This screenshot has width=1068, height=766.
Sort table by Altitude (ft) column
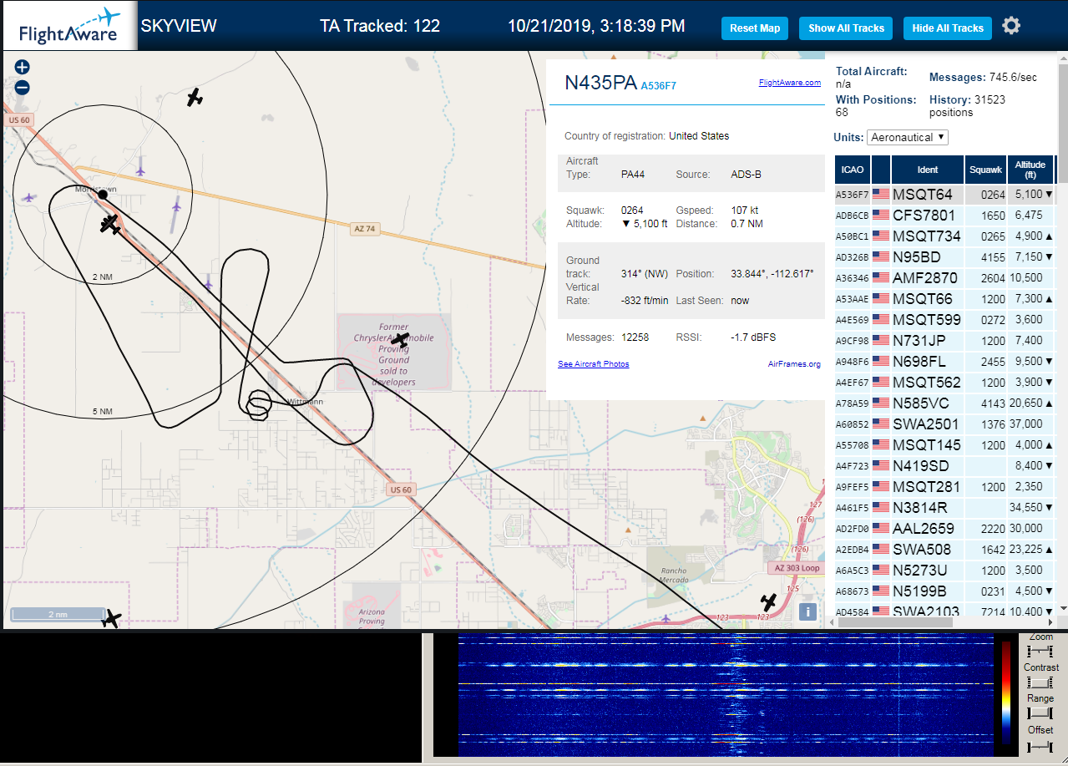(x=1030, y=170)
